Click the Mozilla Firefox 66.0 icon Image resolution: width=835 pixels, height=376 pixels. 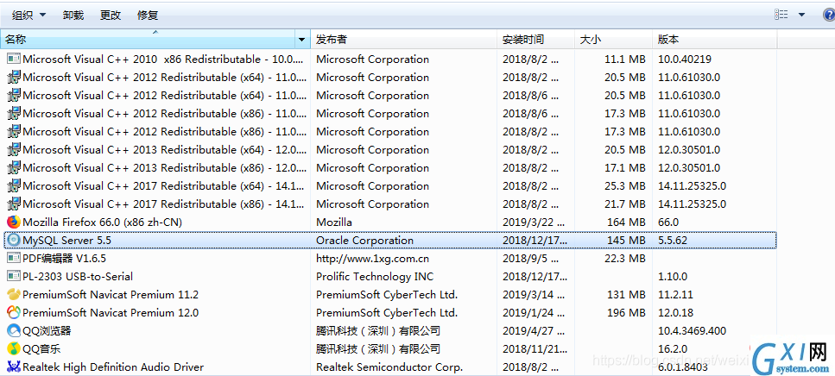pos(13,222)
